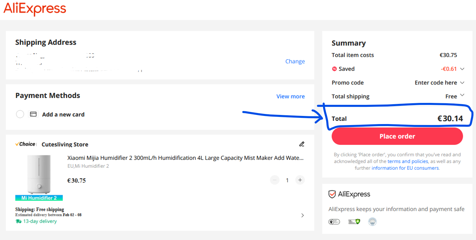Click the round seal trust badge
Viewport: 476px width, 240px height.
[x=372, y=222]
